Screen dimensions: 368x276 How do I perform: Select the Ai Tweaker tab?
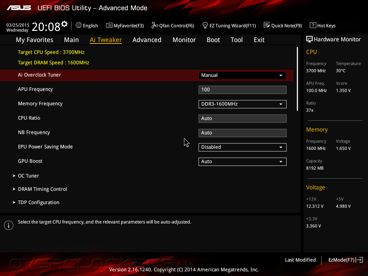click(106, 40)
